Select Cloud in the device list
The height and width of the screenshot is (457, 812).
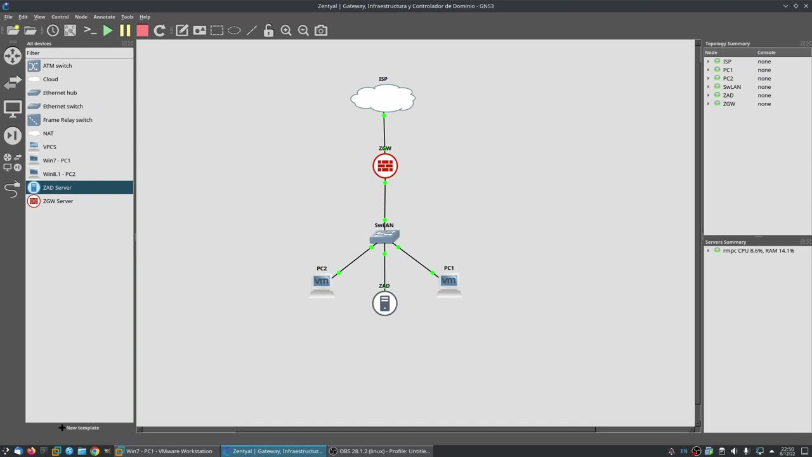click(x=79, y=79)
